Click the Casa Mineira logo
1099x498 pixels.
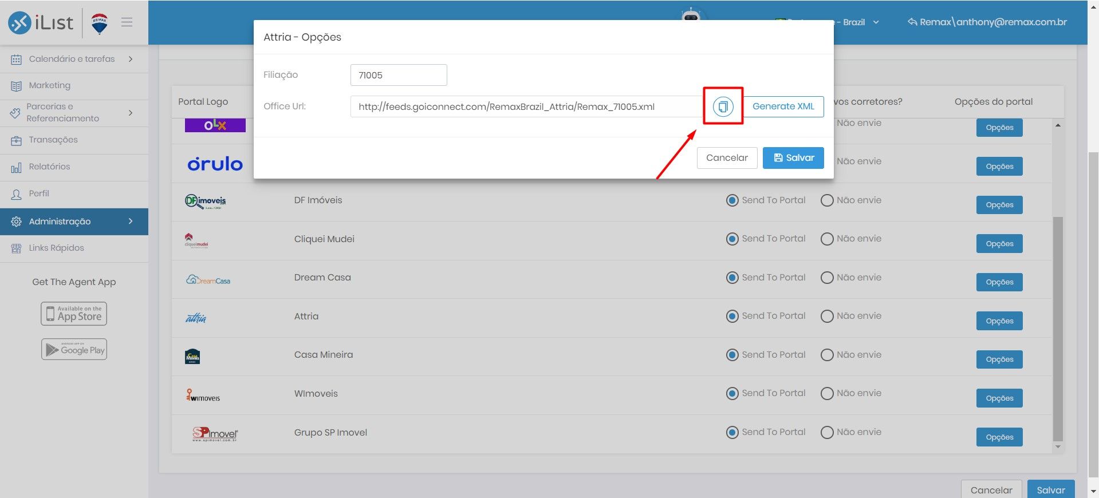pos(192,357)
